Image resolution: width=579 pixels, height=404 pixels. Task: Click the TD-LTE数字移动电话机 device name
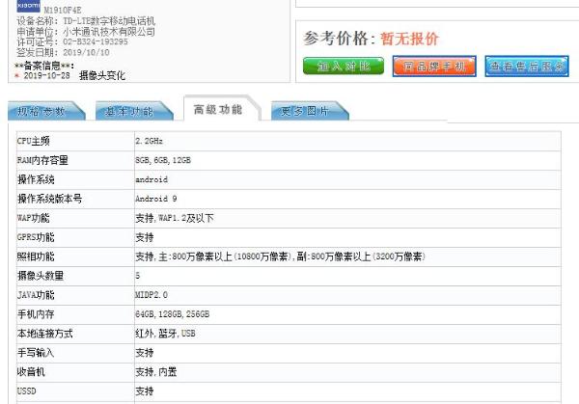(x=109, y=21)
